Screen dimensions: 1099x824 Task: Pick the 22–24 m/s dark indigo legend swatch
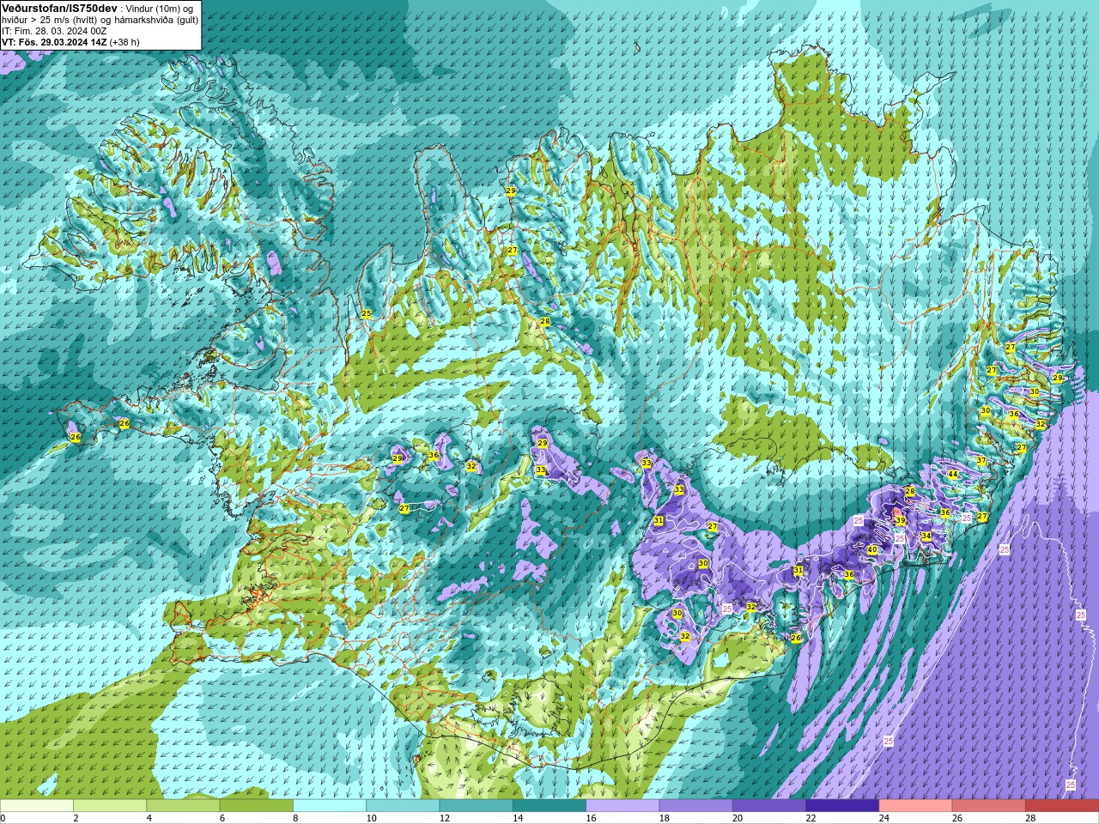(x=842, y=805)
